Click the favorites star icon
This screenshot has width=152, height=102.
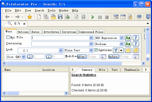pyautogui.click(x=30, y=17)
